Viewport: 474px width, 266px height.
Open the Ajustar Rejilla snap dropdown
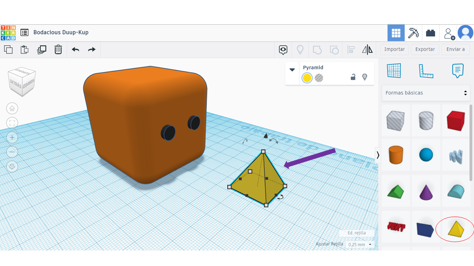click(359, 245)
